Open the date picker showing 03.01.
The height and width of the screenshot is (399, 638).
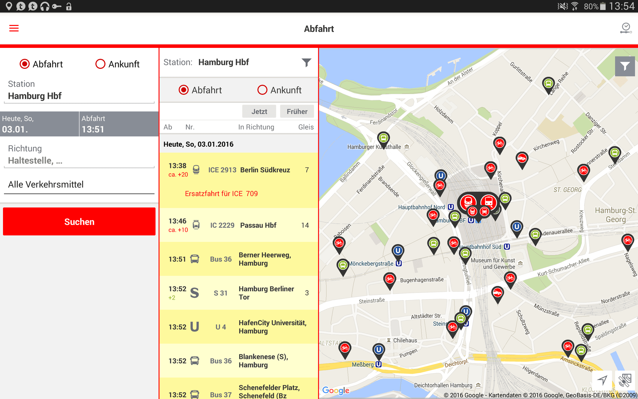point(39,124)
